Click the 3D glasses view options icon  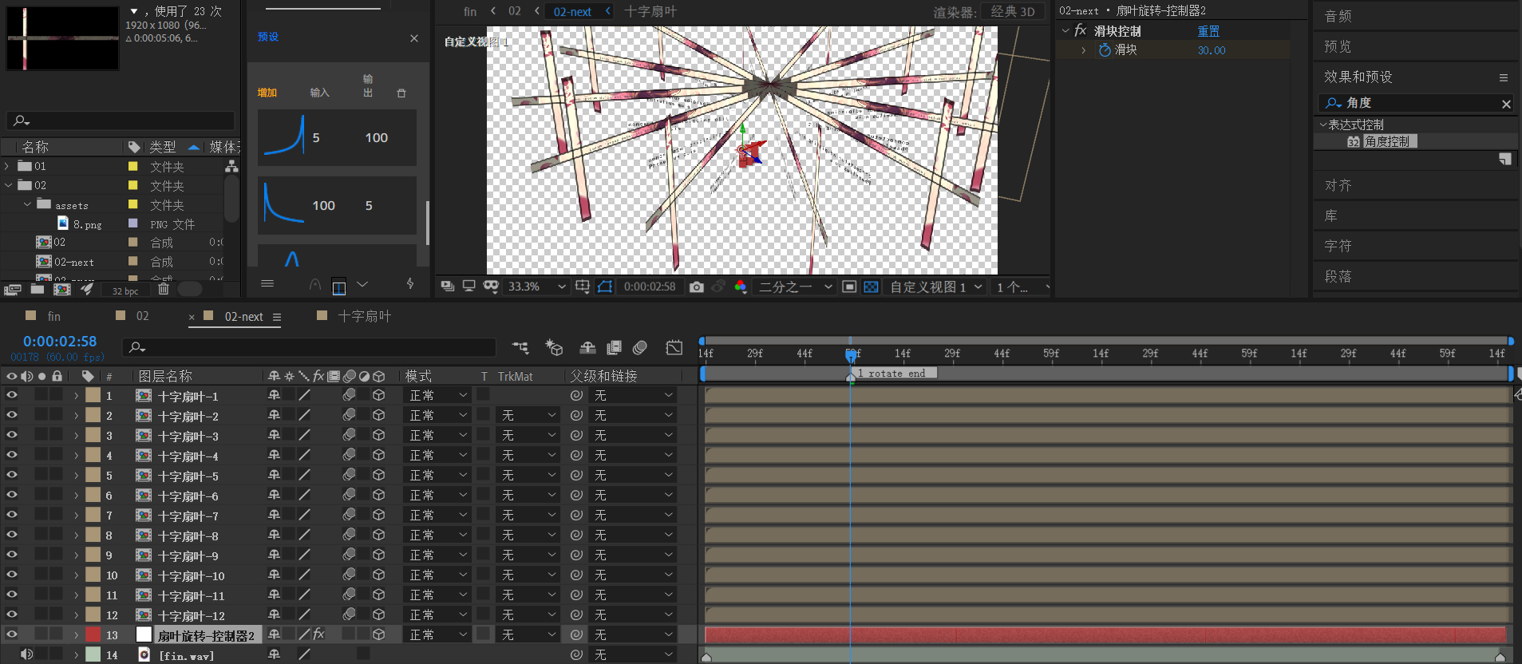pos(491,287)
